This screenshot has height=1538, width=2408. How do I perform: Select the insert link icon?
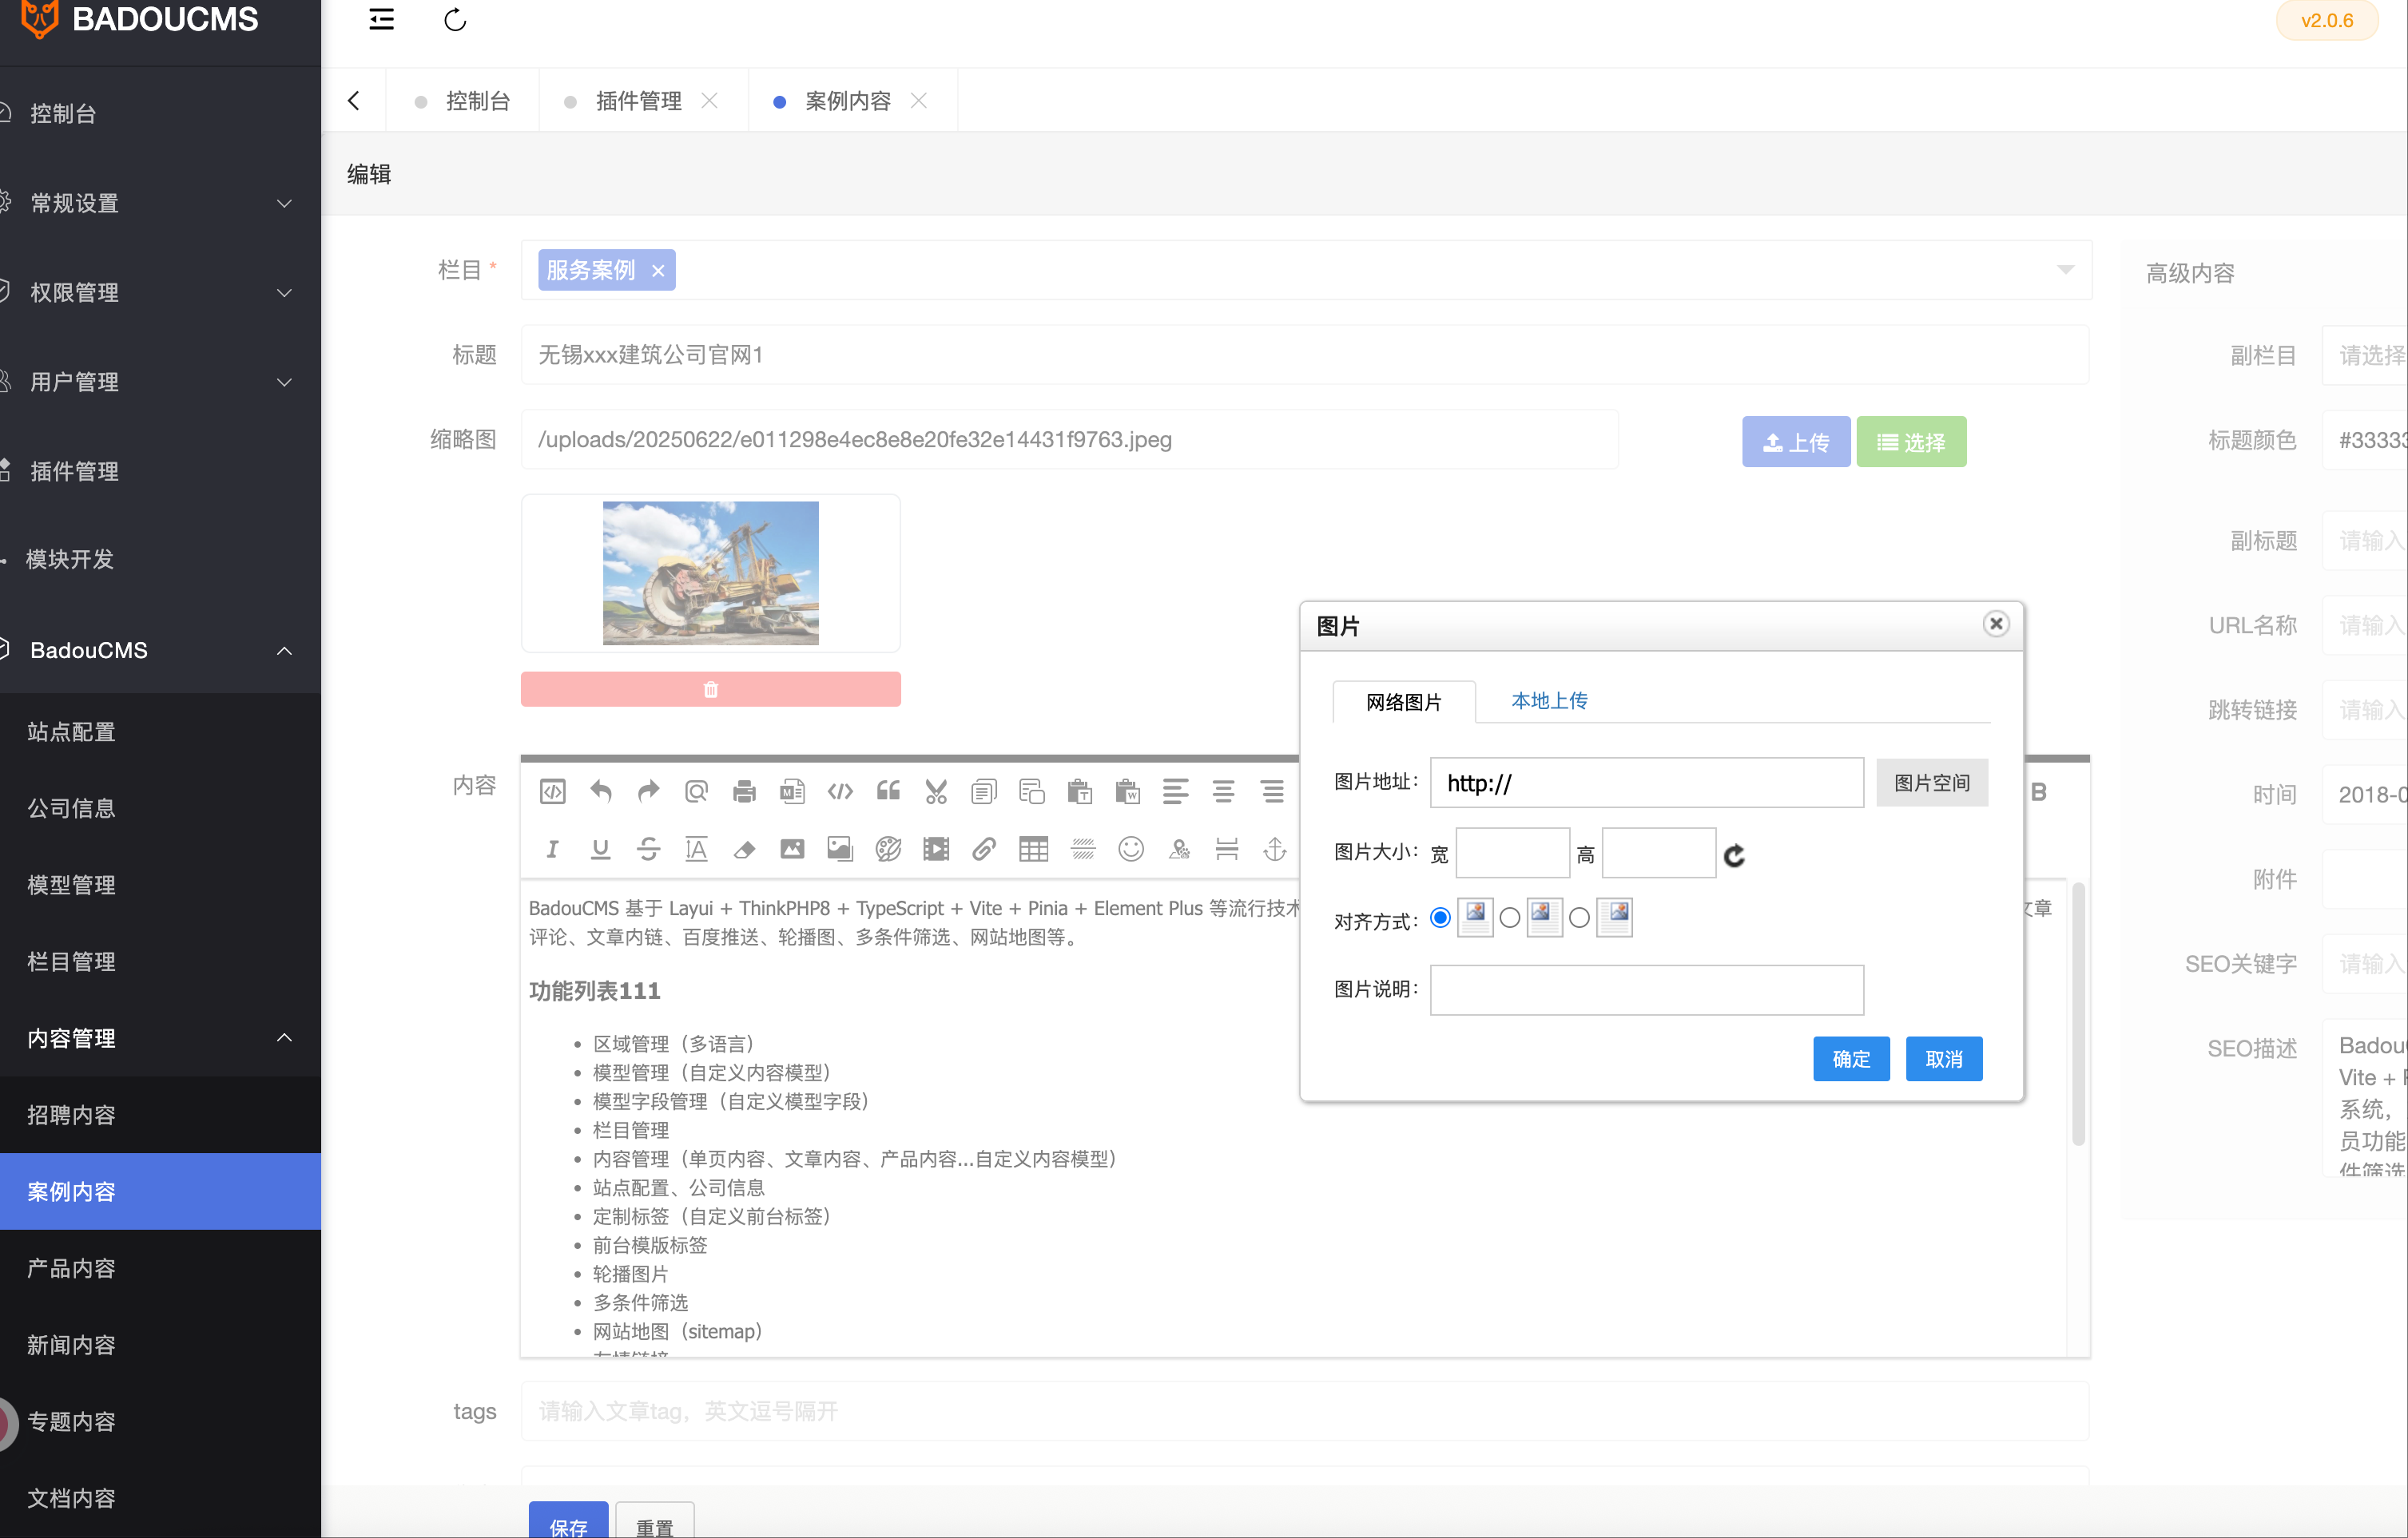tap(985, 848)
